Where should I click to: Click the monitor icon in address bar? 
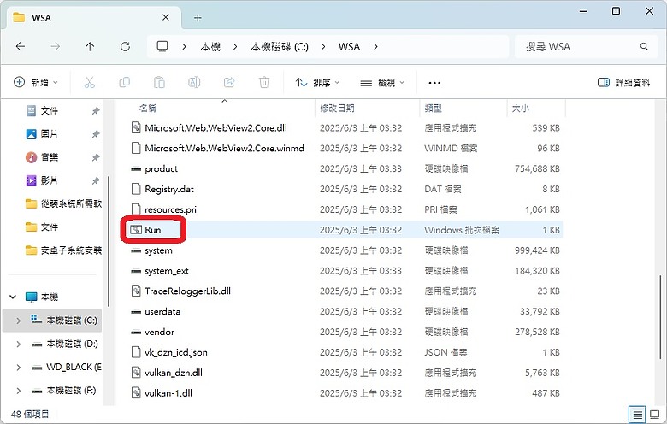click(162, 46)
